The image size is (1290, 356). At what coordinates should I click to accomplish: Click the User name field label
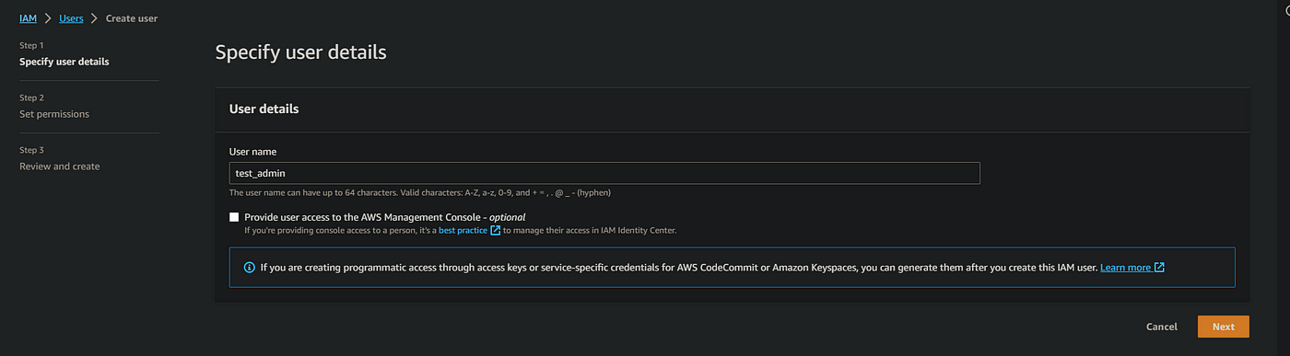tap(252, 151)
